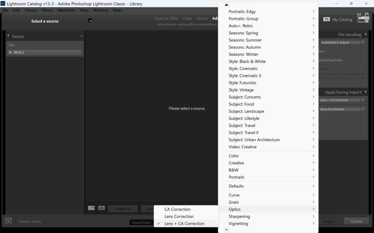The image size is (374, 233).
Task: Open the Lens + CA Correction develop dropdown
Action: pyautogui.click(x=342, y=100)
